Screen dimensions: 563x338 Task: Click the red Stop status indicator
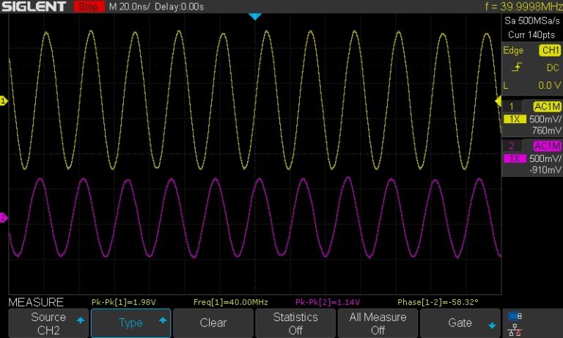coord(89,7)
